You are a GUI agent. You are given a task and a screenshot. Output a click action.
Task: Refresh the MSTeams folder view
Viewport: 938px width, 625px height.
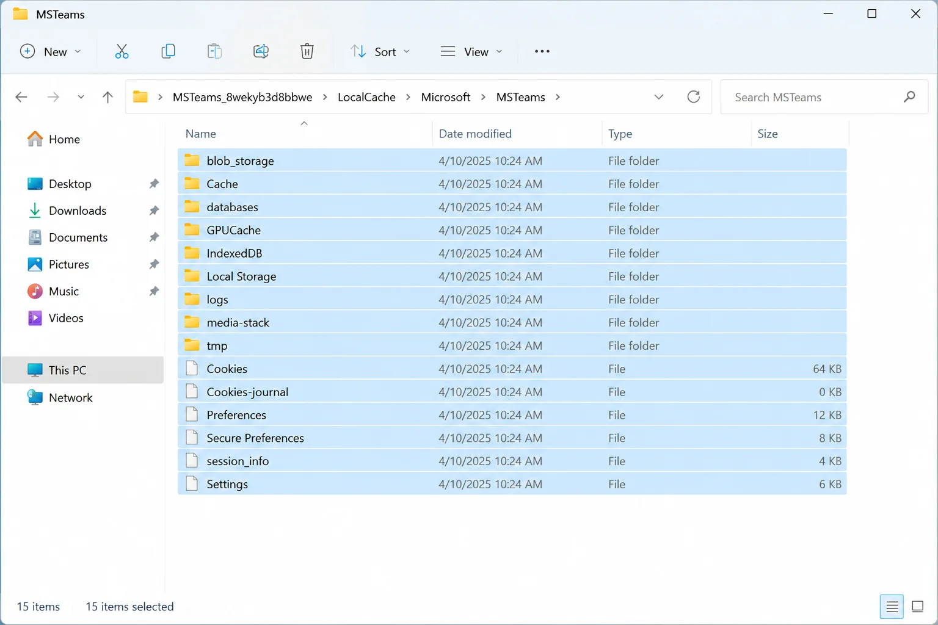point(694,96)
